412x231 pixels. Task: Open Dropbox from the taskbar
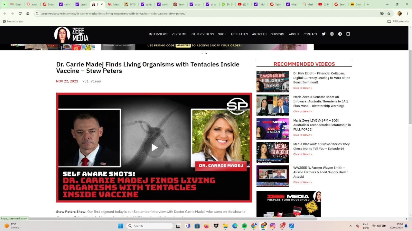coord(216,226)
